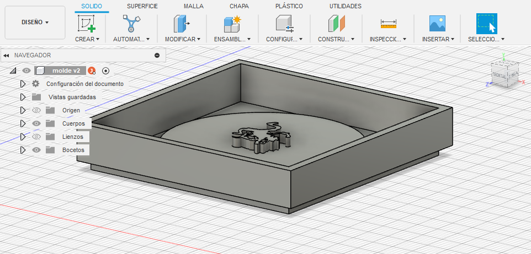531x254 pixels.
Task: Expand Vistas guardadas node
Action: pos(23,97)
